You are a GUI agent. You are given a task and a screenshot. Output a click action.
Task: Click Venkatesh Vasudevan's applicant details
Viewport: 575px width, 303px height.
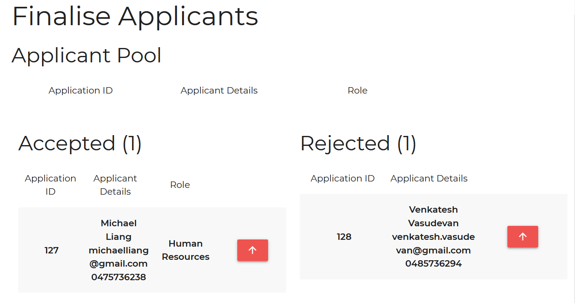tap(433, 237)
